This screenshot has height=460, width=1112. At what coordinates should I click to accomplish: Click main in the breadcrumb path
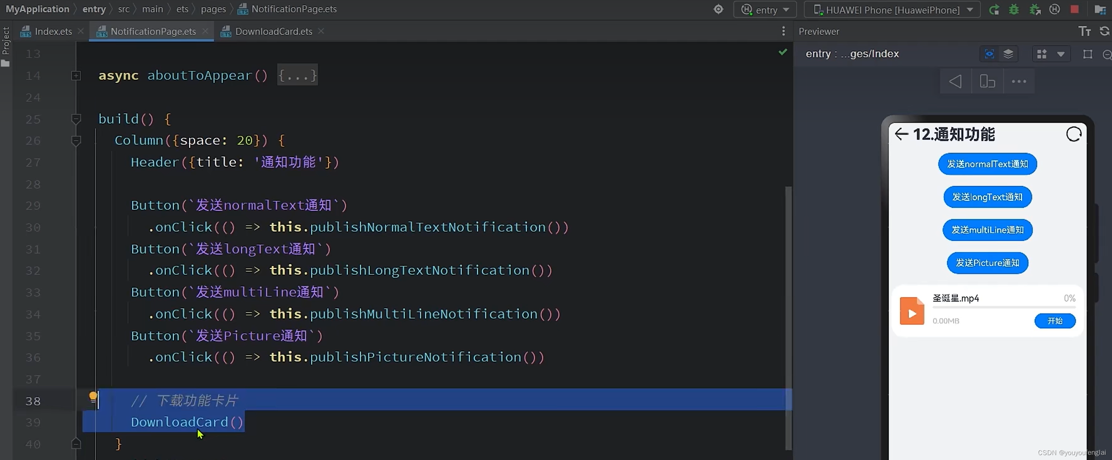click(152, 9)
